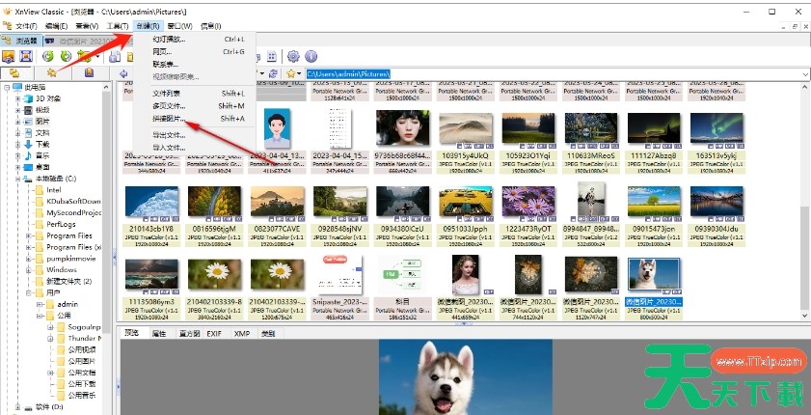The height and width of the screenshot is (415, 811).
Task: Switch to the EXIF tab
Action: tap(213, 332)
